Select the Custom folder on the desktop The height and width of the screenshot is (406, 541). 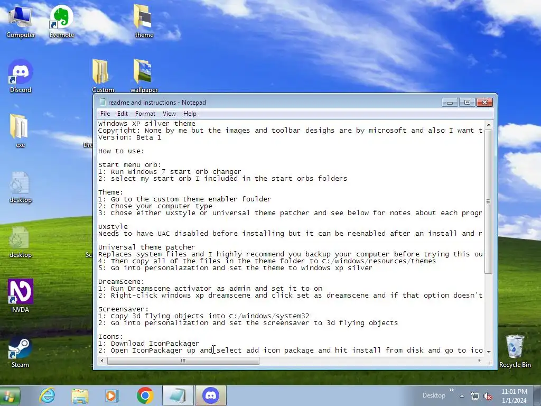point(102,76)
